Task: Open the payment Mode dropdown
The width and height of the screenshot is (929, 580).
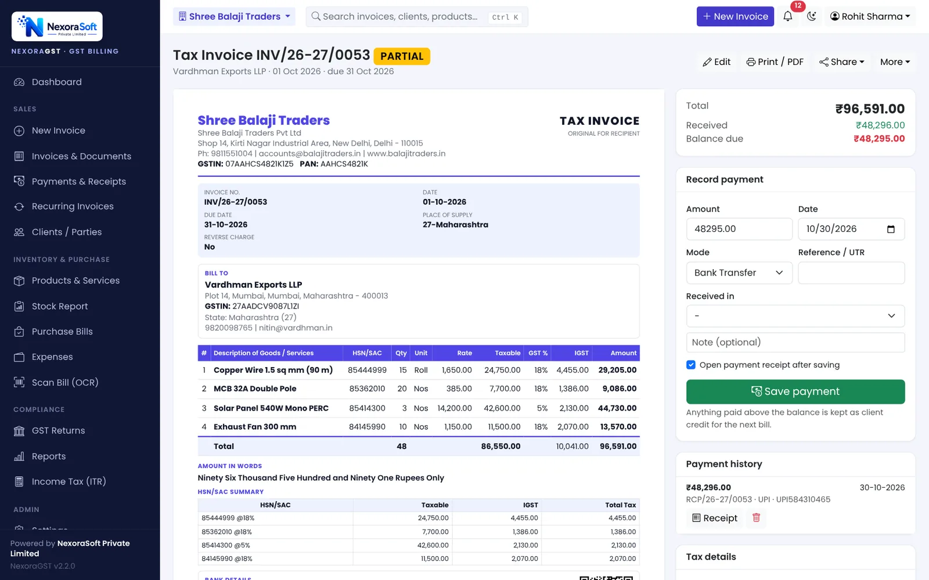Action: [x=739, y=273]
